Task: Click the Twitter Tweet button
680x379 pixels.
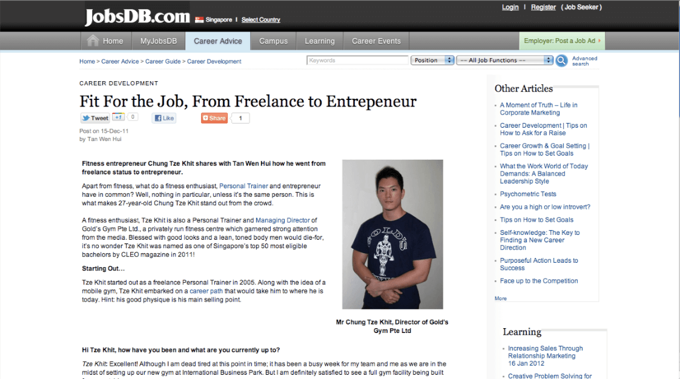Action: (x=95, y=118)
